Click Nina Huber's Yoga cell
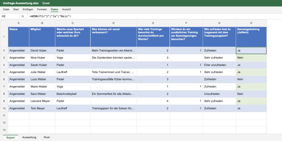The width and height of the screenshot is (282, 141). (73, 58)
